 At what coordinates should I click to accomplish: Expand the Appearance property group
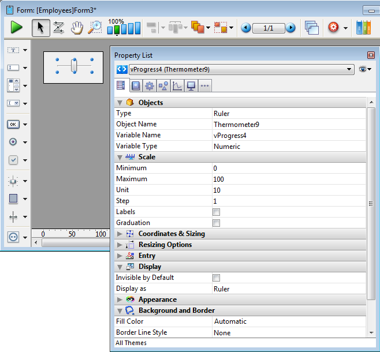(120, 299)
